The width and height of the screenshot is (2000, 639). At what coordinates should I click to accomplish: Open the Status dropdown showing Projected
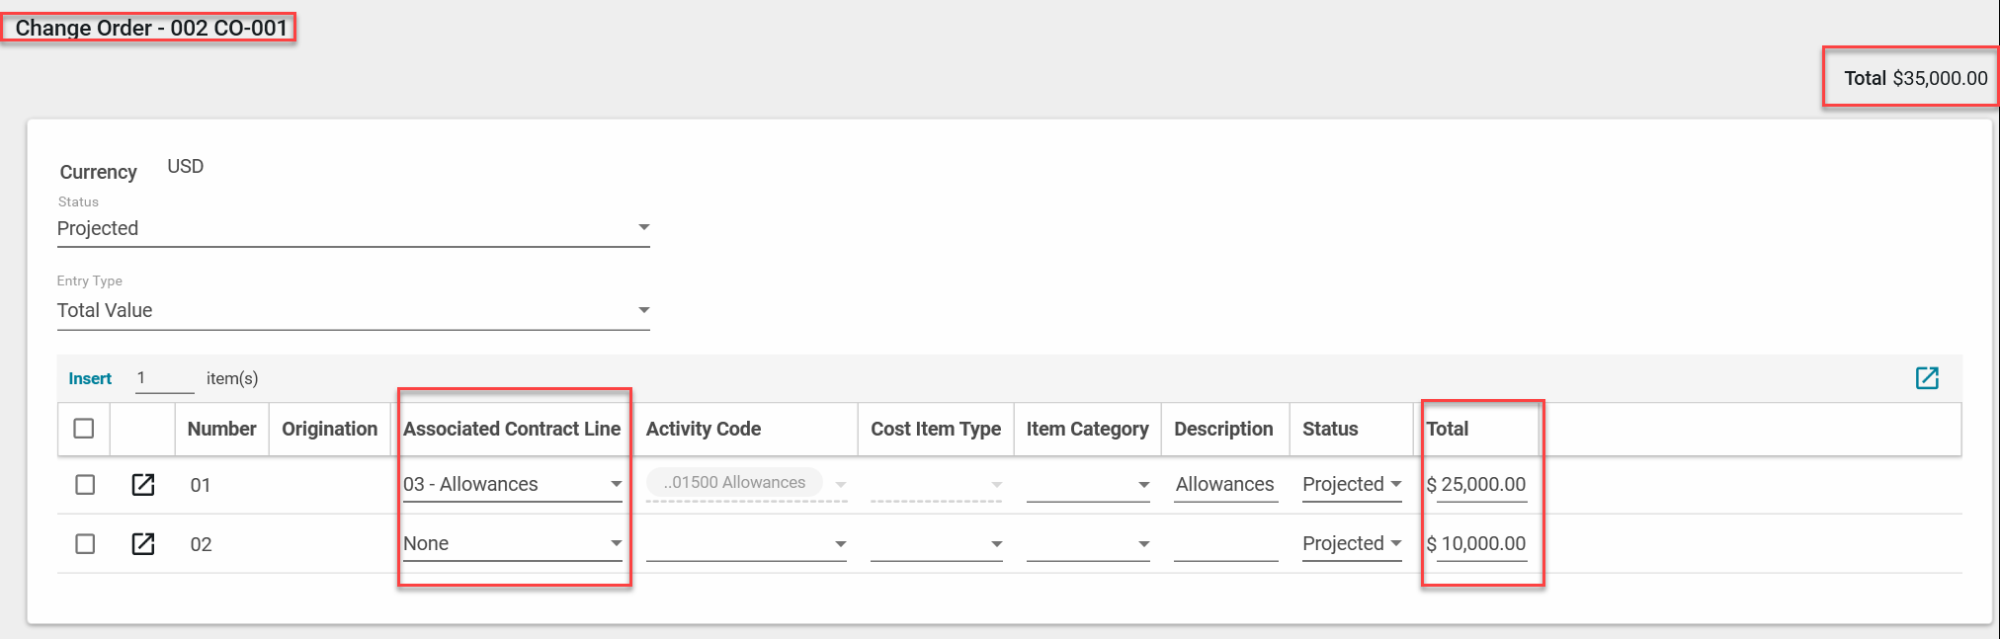[353, 228]
